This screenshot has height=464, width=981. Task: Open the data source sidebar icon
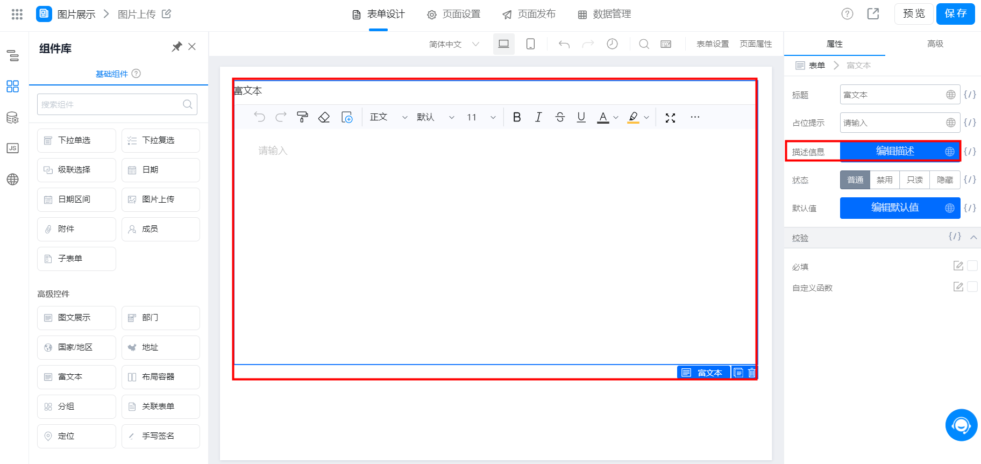click(12, 117)
